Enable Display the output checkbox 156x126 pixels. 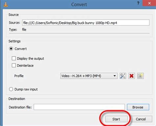pos(14,58)
